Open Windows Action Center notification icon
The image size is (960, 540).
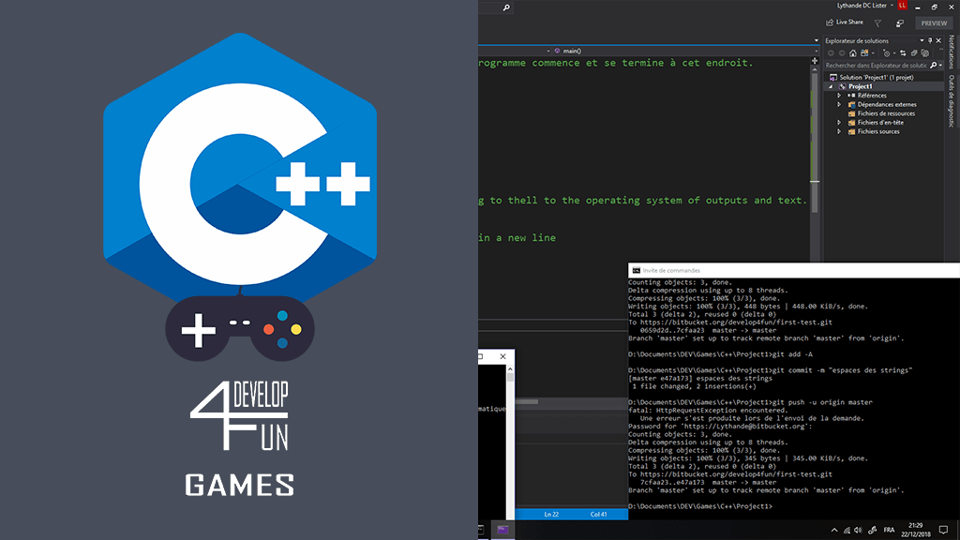943,531
